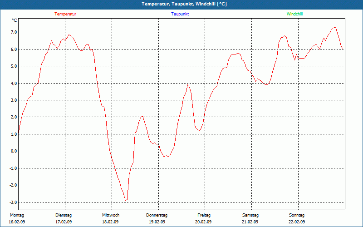Click the blue Taupunkt legend label

[180, 14]
